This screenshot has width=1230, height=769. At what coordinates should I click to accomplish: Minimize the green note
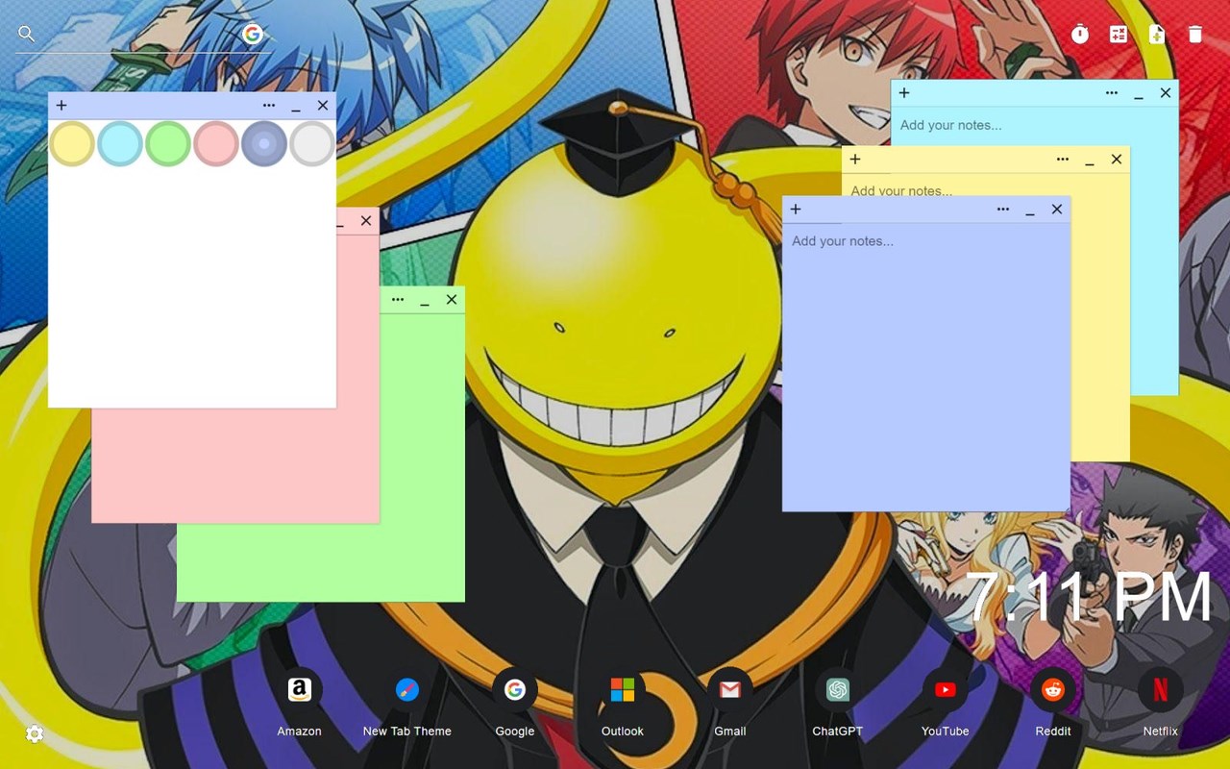[425, 300]
